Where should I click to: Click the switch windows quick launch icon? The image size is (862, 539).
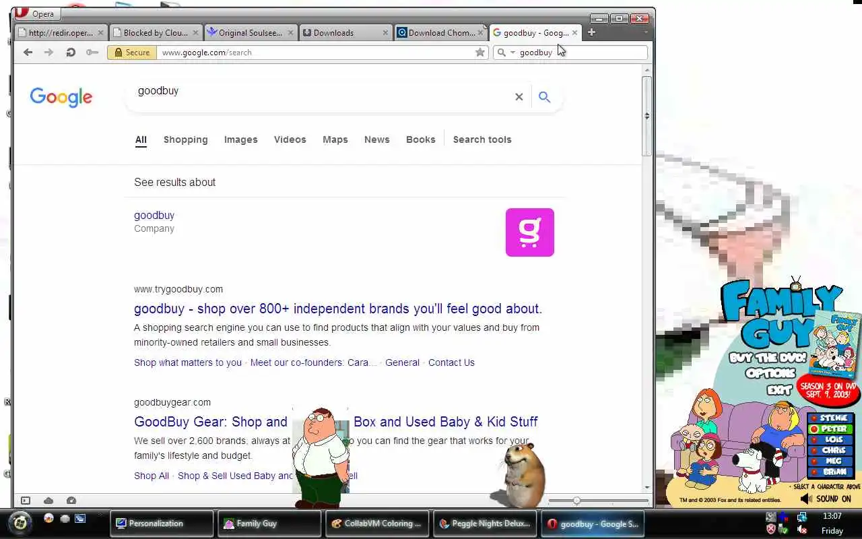[x=81, y=518]
